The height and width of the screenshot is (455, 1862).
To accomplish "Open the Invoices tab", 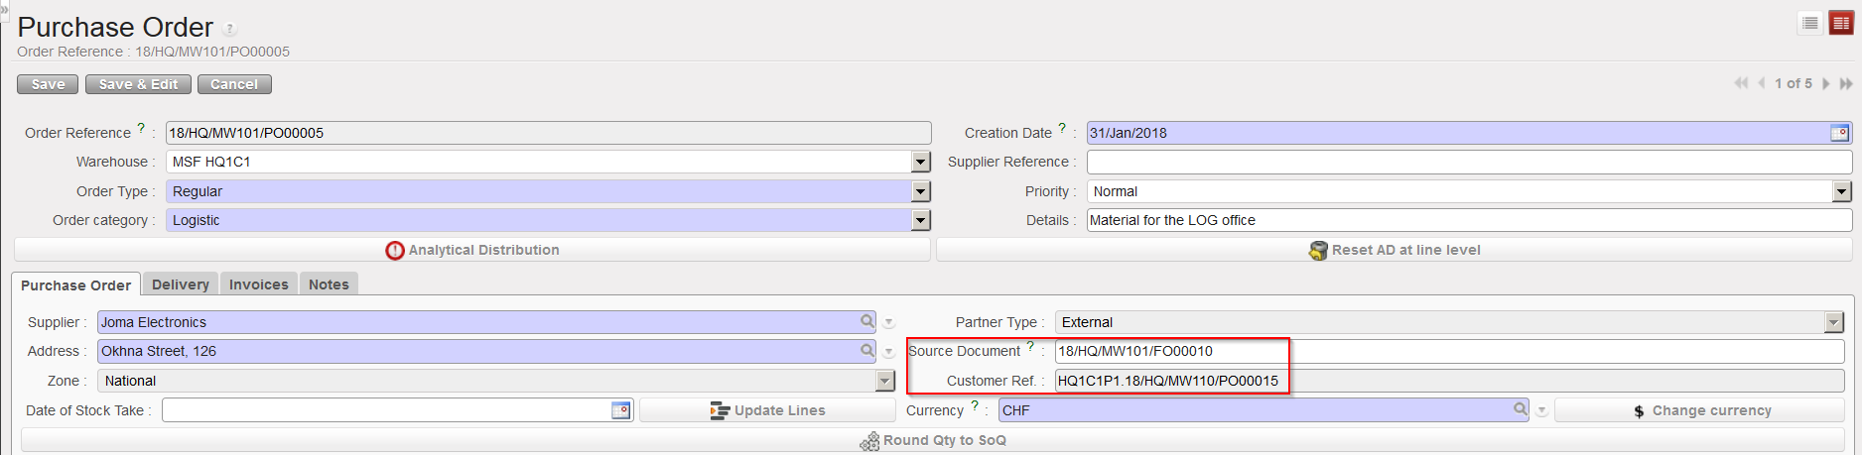I will click(258, 284).
